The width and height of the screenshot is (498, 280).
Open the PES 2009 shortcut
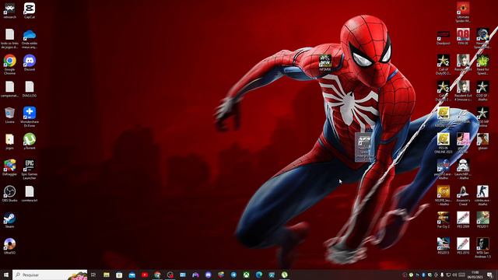[463, 220]
